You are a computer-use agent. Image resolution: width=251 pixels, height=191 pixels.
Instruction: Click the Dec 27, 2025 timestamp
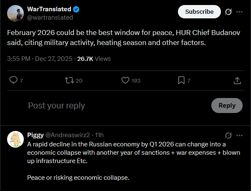[55, 59]
